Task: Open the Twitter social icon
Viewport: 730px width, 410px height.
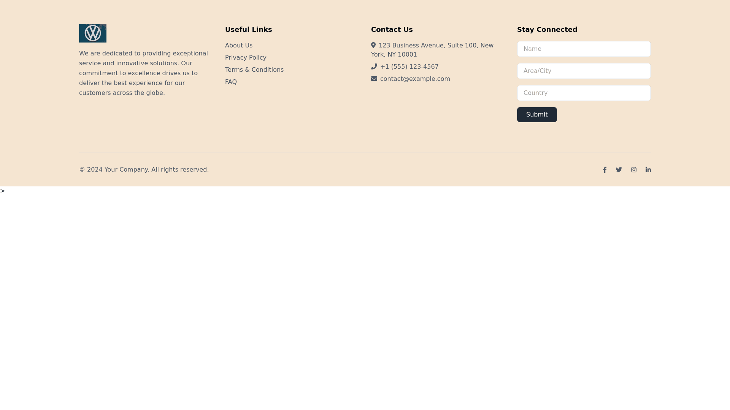Action: tap(619, 170)
